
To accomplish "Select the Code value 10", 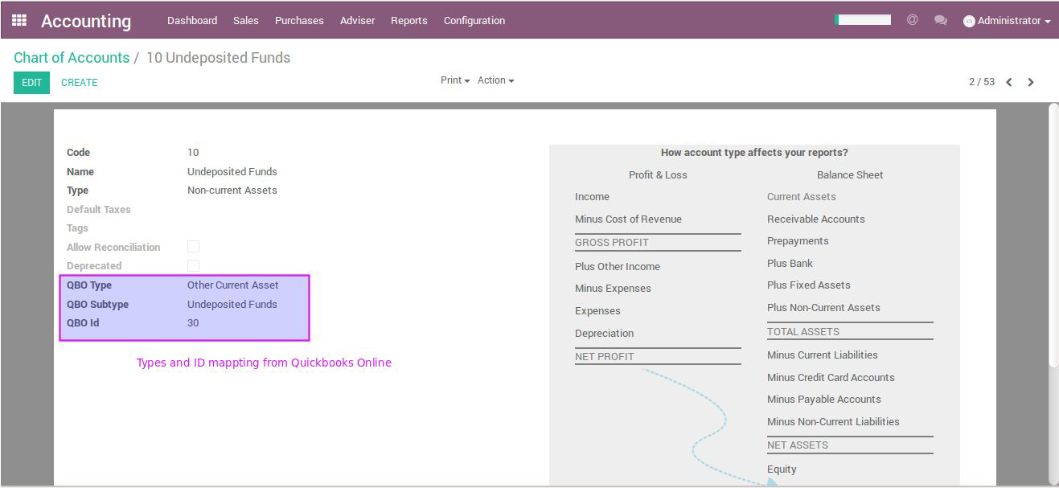I will tap(193, 152).
